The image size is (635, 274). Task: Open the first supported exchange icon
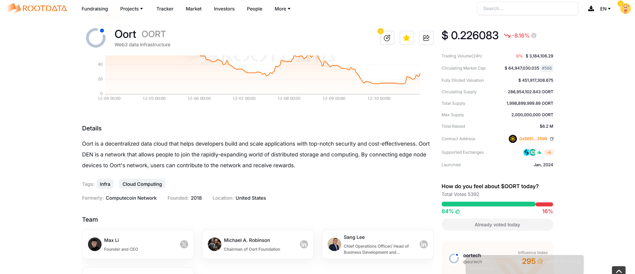[x=526, y=152]
